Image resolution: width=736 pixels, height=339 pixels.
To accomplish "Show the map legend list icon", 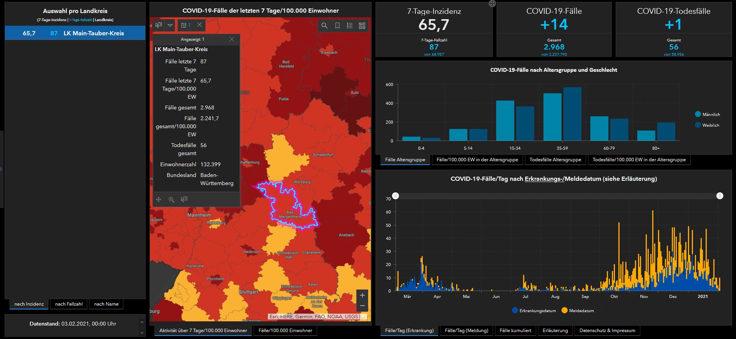I will pyautogui.click(x=349, y=25).
